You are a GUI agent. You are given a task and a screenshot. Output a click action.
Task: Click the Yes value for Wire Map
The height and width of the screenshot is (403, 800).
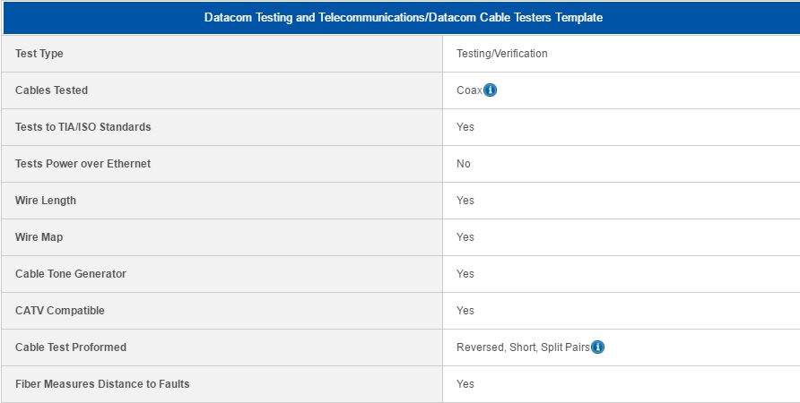coord(465,237)
